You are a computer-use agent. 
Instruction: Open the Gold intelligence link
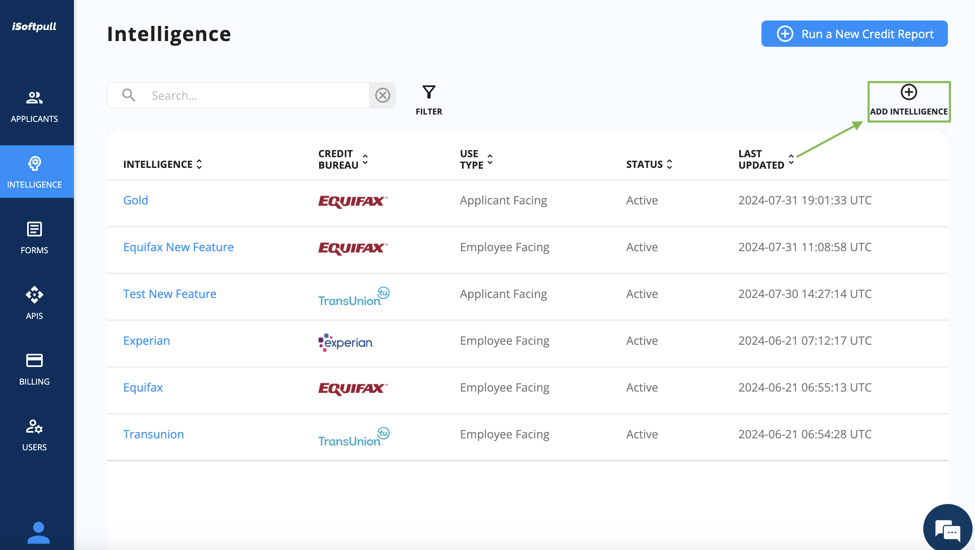[x=136, y=200]
